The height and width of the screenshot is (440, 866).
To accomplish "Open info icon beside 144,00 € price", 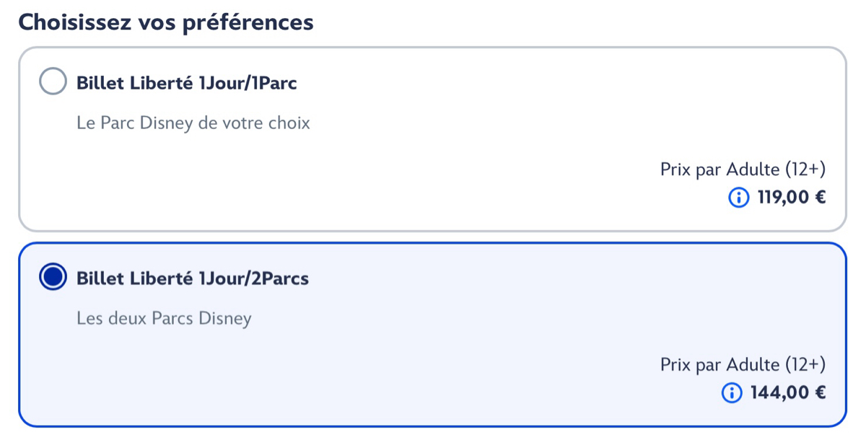I will (x=732, y=392).
